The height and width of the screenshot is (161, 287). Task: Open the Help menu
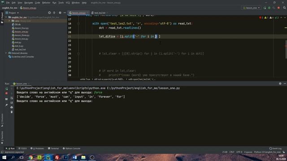pos(84,3)
